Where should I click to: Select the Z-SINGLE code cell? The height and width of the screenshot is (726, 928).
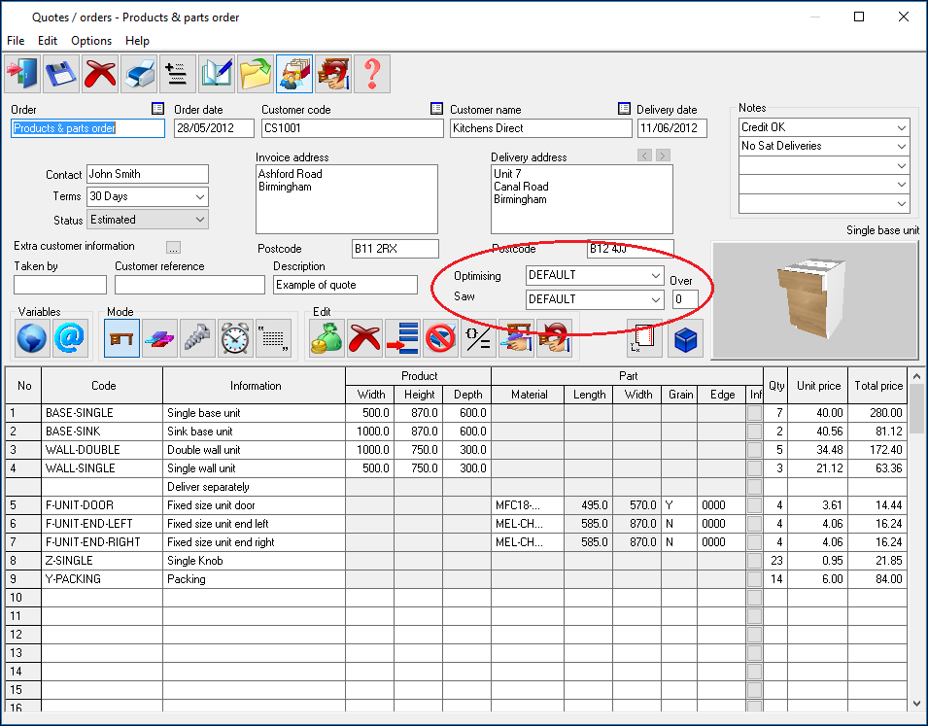click(102, 561)
